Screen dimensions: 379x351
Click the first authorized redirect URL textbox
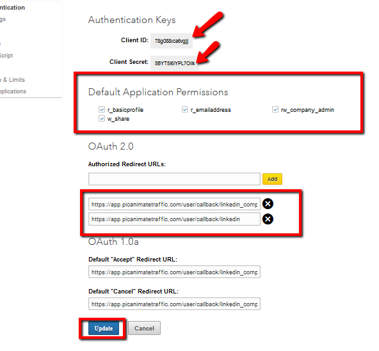pyautogui.click(x=174, y=204)
